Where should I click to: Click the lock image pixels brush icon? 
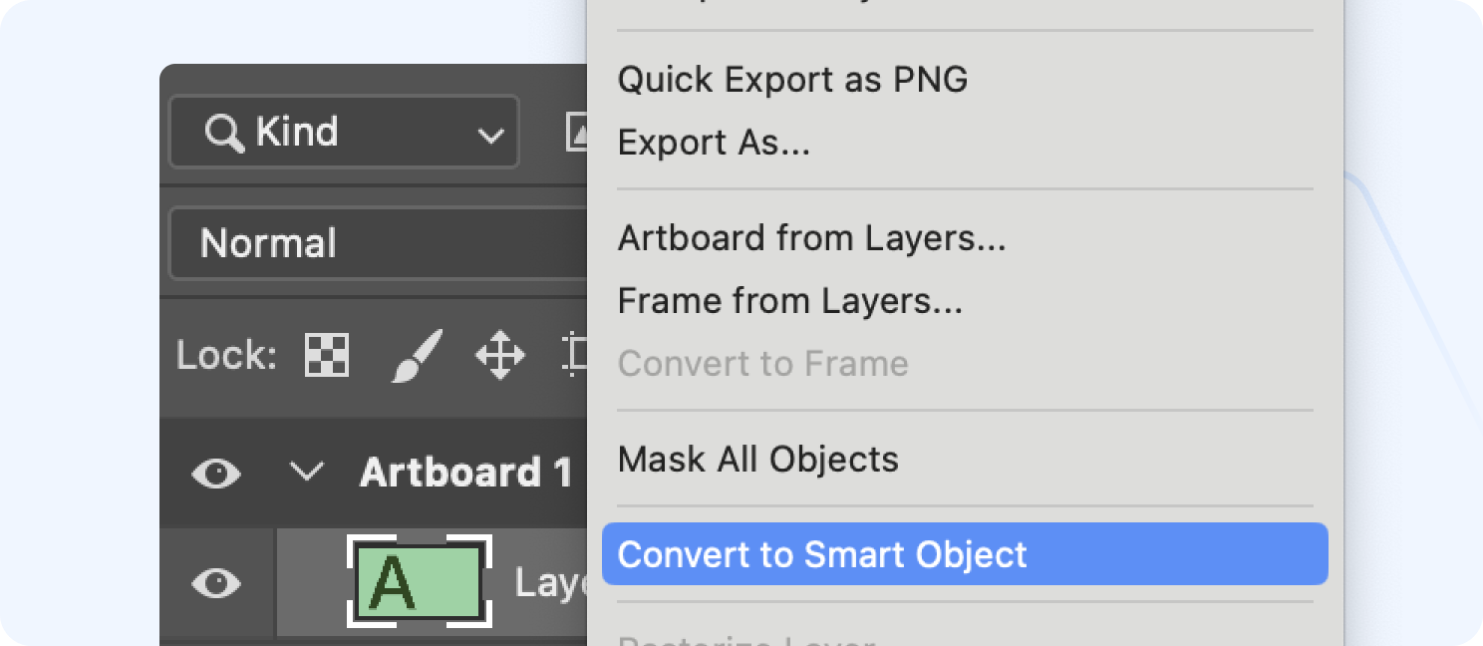(x=418, y=355)
